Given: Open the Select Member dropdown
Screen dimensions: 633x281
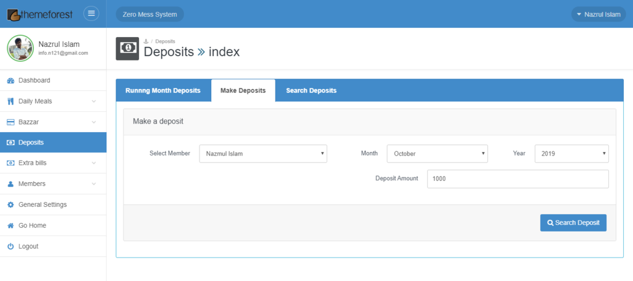Looking at the screenshot, I should [x=262, y=154].
